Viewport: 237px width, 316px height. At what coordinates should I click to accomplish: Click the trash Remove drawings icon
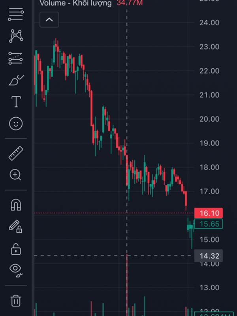[x=16, y=301]
